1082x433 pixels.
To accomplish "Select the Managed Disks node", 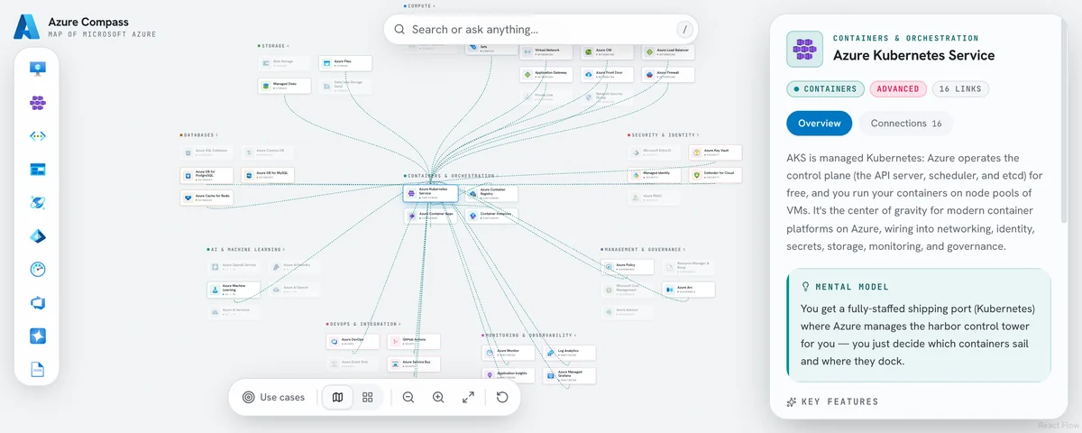I will pos(284,87).
